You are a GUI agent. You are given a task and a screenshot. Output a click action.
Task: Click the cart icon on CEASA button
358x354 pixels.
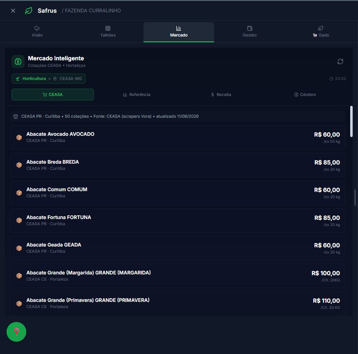point(45,95)
